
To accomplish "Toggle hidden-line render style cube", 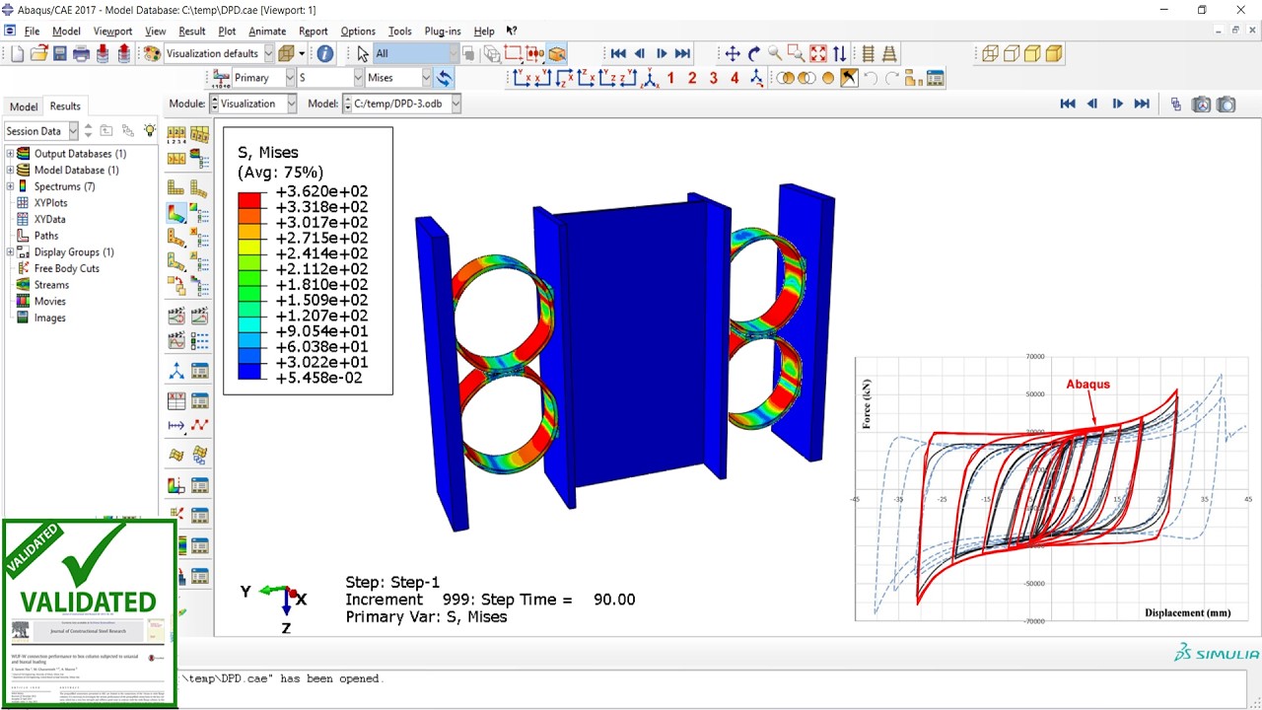I will coord(1012,53).
